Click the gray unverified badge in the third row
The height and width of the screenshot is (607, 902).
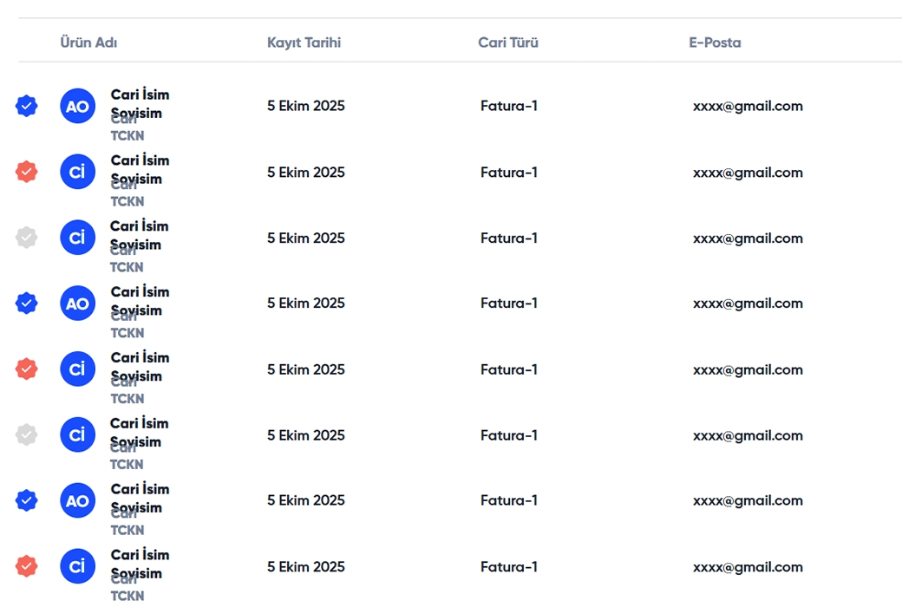(x=27, y=238)
